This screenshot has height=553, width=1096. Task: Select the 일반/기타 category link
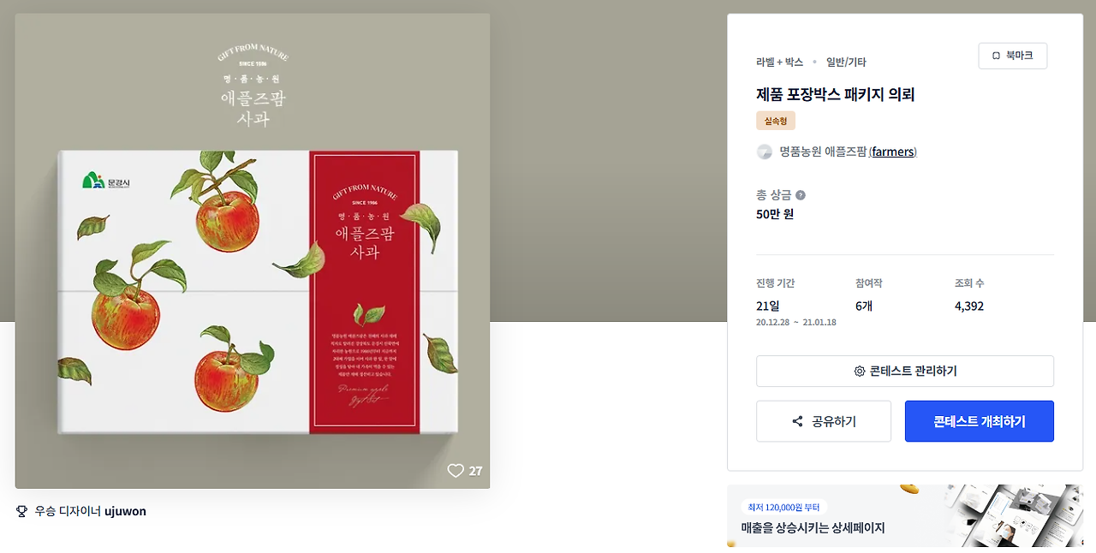point(846,62)
